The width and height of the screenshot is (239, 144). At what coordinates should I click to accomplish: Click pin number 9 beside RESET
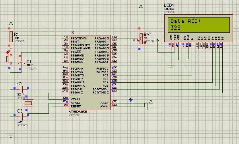pos(65,105)
